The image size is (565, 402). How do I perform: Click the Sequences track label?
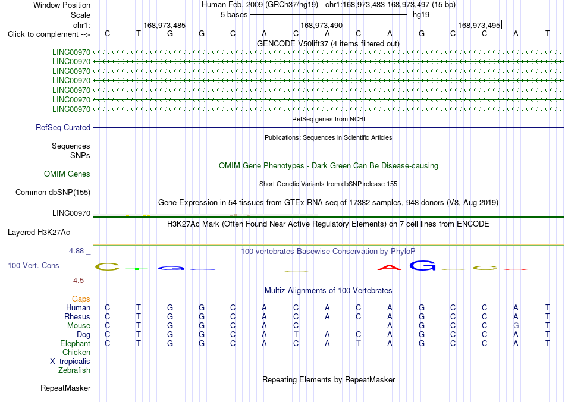71,146
